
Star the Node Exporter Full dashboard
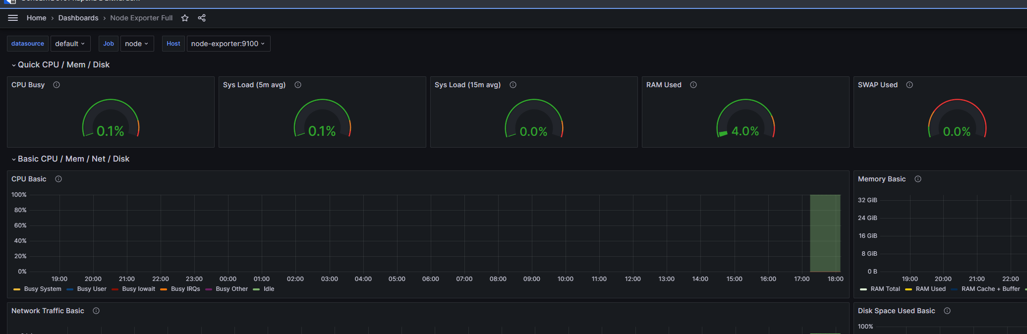point(185,18)
